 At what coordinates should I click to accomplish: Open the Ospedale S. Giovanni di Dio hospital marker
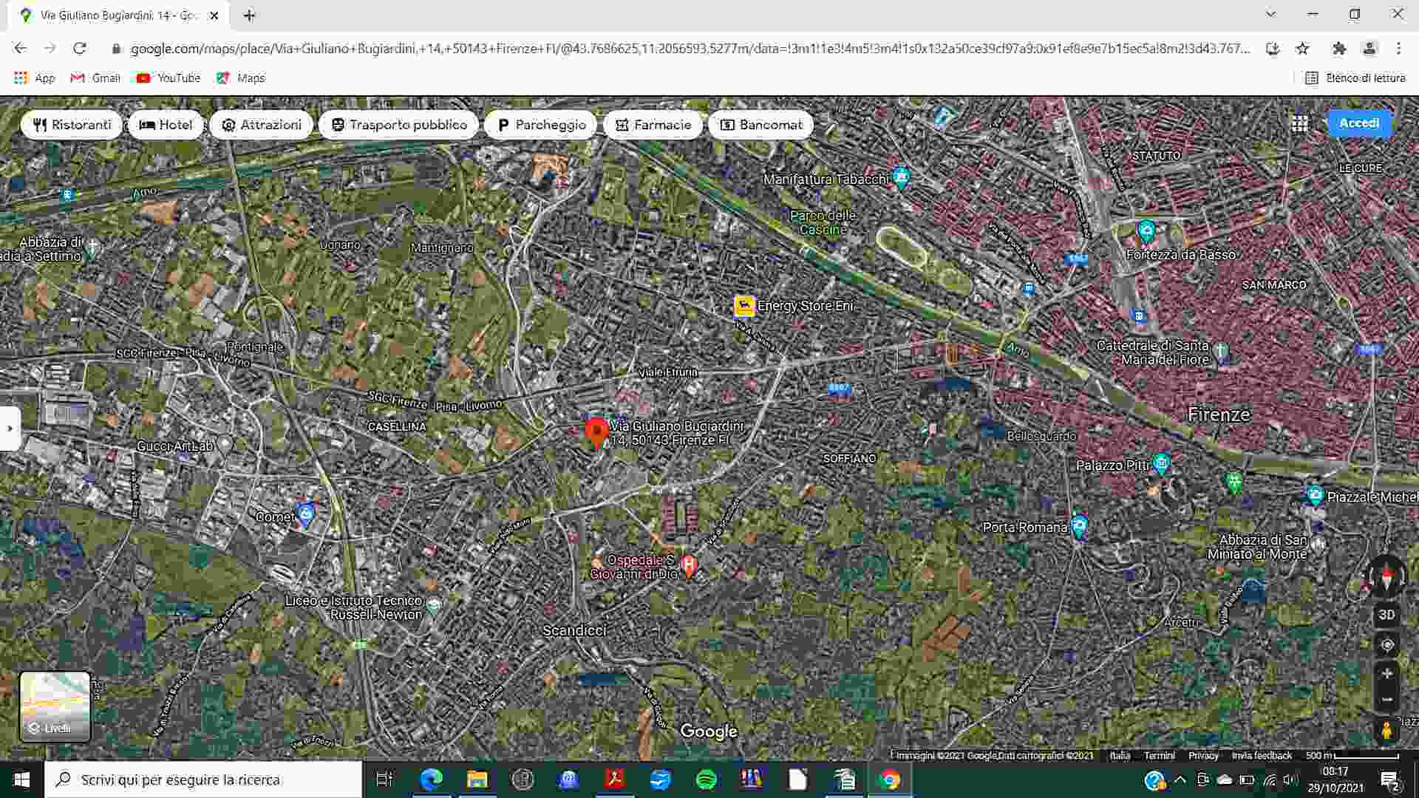[689, 567]
